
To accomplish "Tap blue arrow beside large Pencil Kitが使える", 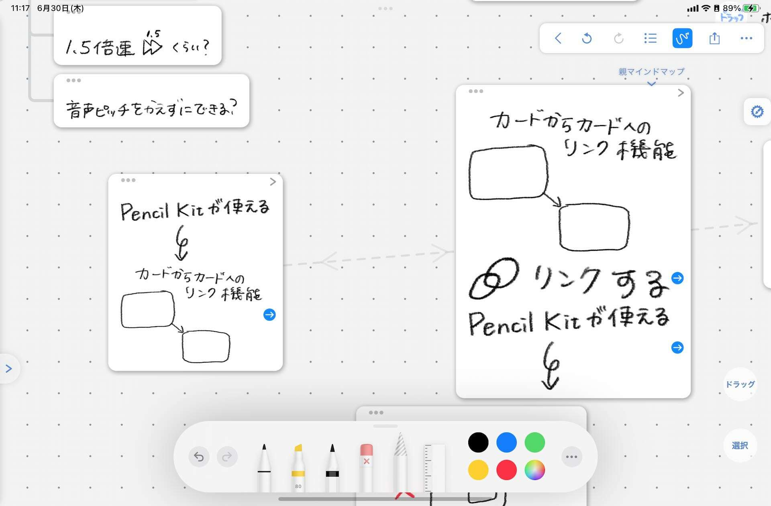I will tap(677, 347).
